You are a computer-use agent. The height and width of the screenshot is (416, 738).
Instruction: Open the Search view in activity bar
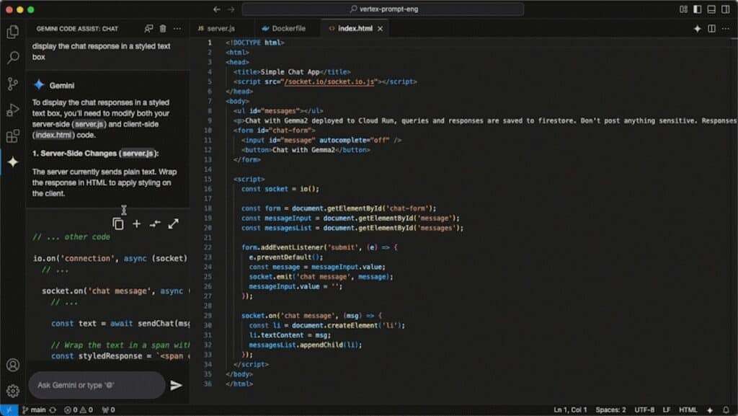click(13, 58)
